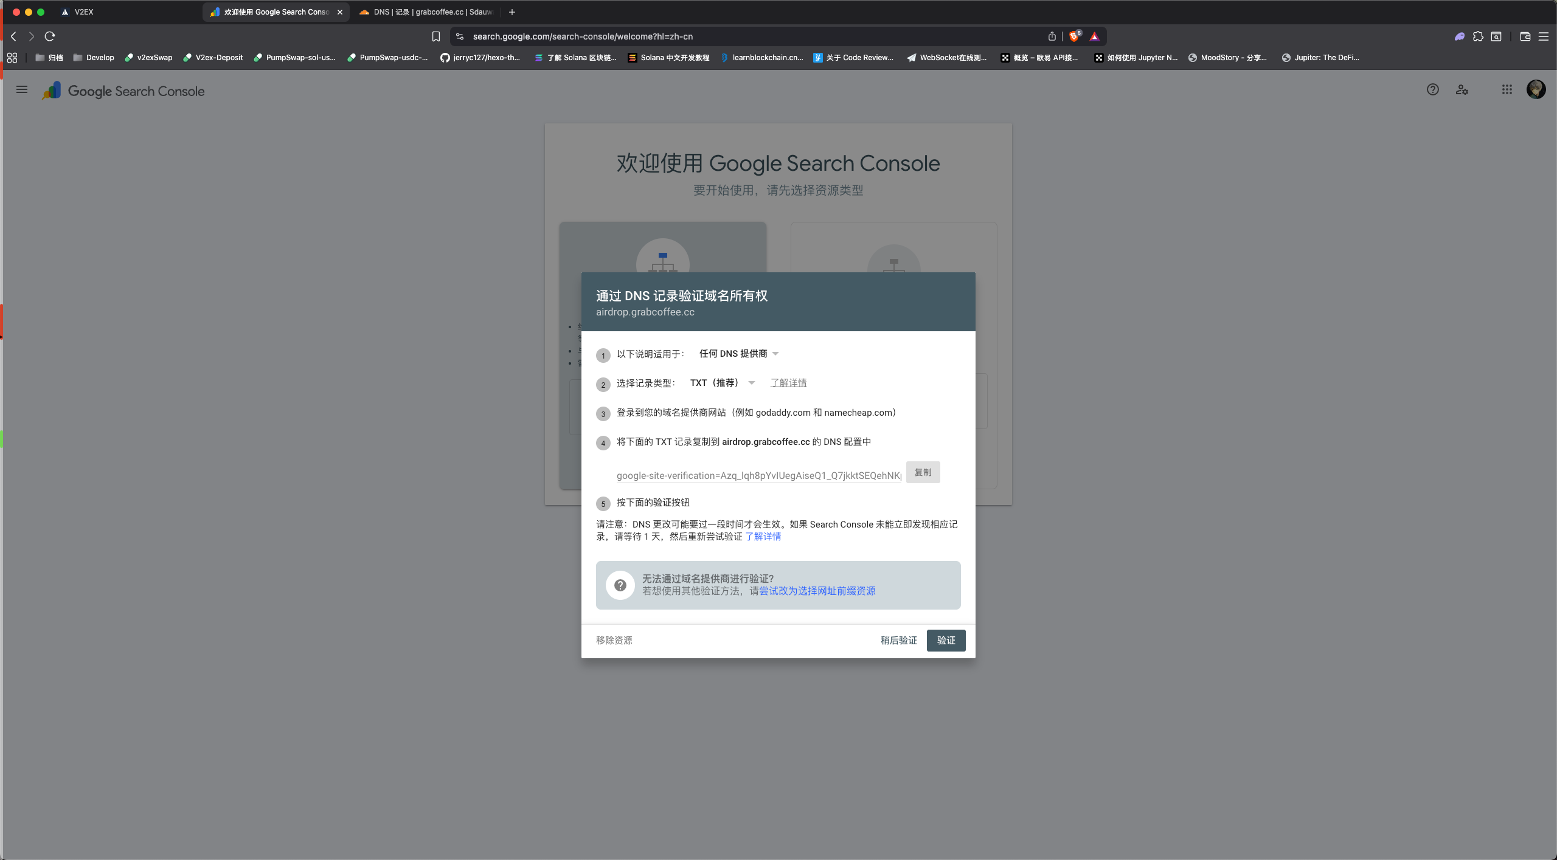Click the profile avatar picture

(1536, 89)
